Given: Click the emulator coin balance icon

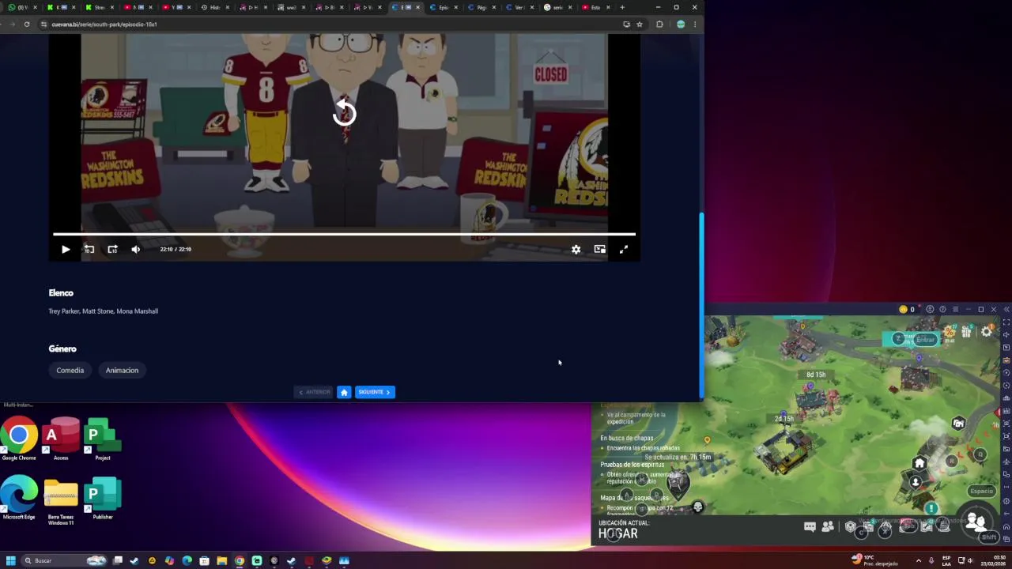Looking at the screenshot, I should [x=903, y=309].
